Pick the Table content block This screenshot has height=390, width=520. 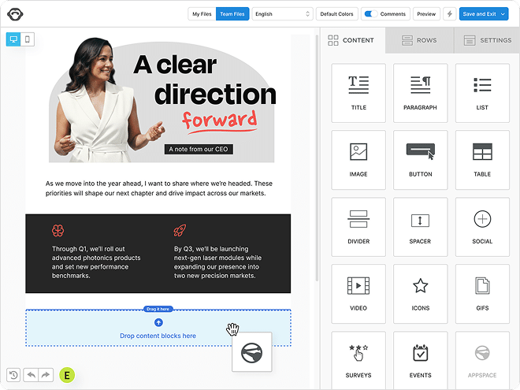(x=482, y=160)
